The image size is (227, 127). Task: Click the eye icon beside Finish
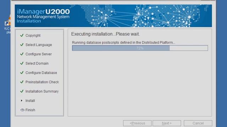pyautogui.click(x=22, y=110)
